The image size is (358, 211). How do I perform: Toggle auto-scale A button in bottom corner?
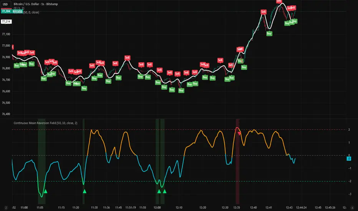click(353, 208)
